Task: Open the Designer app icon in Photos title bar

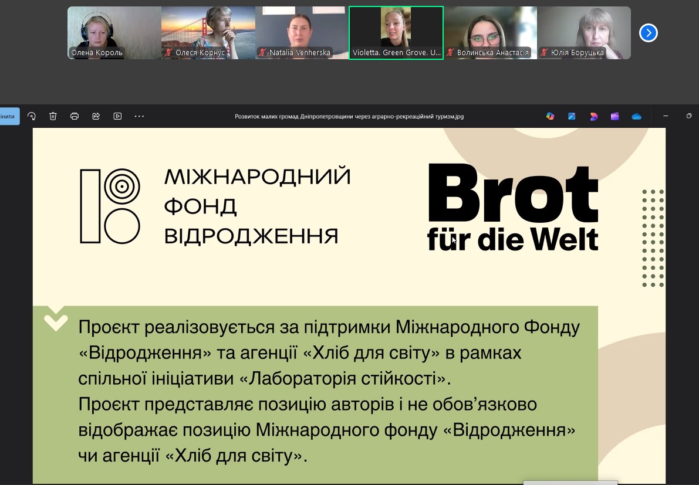Action: 572,116
